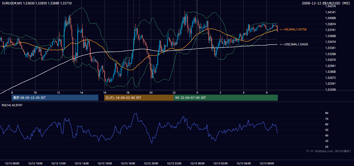Click price level 1.33074 on the axis
Image resolution: width=354 pixels, height=166 pixels.
[331, 60]
